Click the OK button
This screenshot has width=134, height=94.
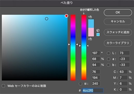coord(118,13)
